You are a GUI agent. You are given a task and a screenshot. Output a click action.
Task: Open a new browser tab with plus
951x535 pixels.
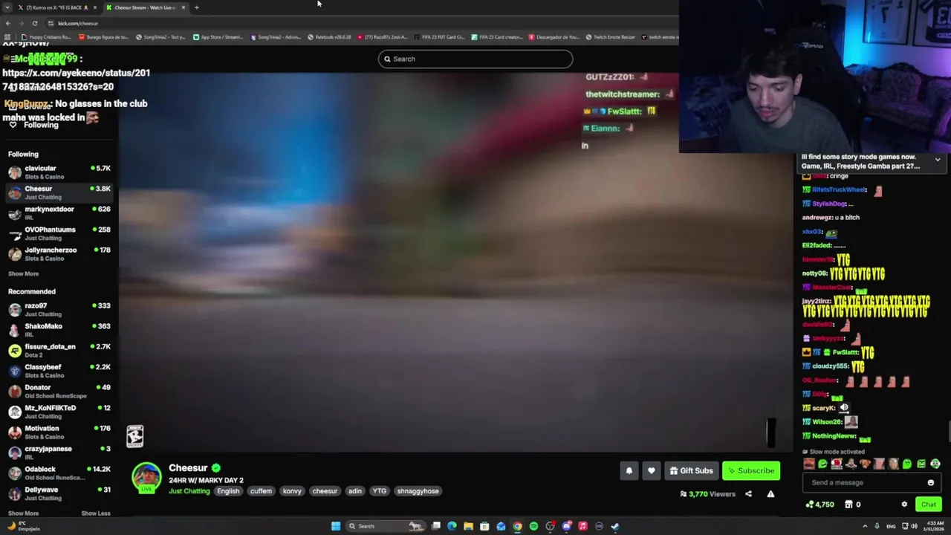coord(196,7)
